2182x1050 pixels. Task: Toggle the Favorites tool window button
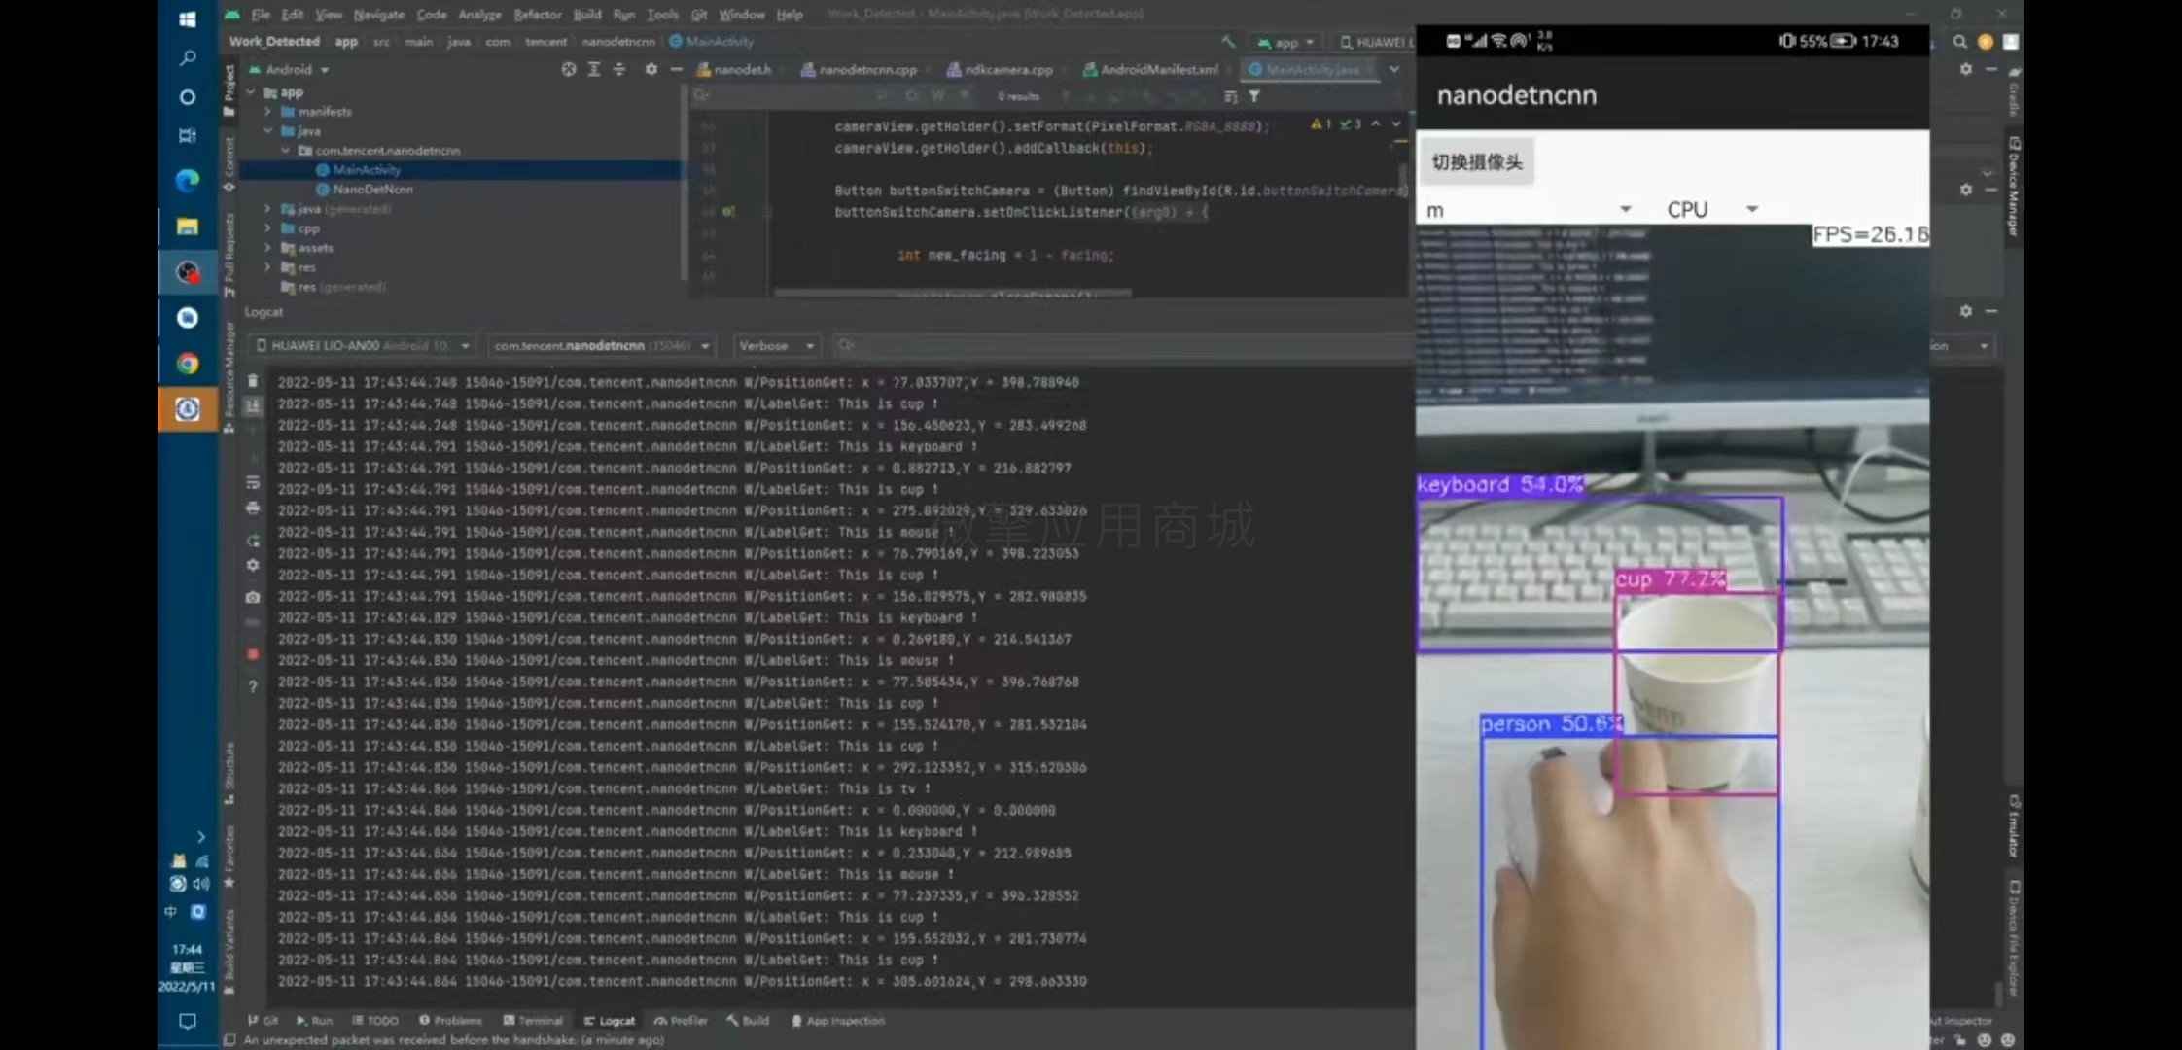point(229,857)
